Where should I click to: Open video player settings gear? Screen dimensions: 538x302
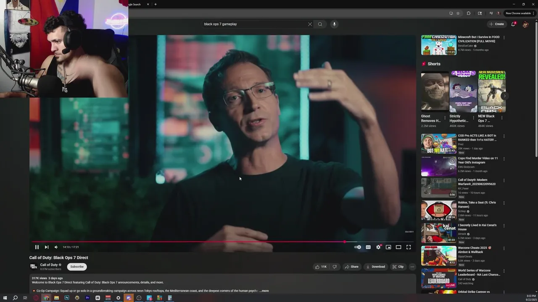[378, 247]
